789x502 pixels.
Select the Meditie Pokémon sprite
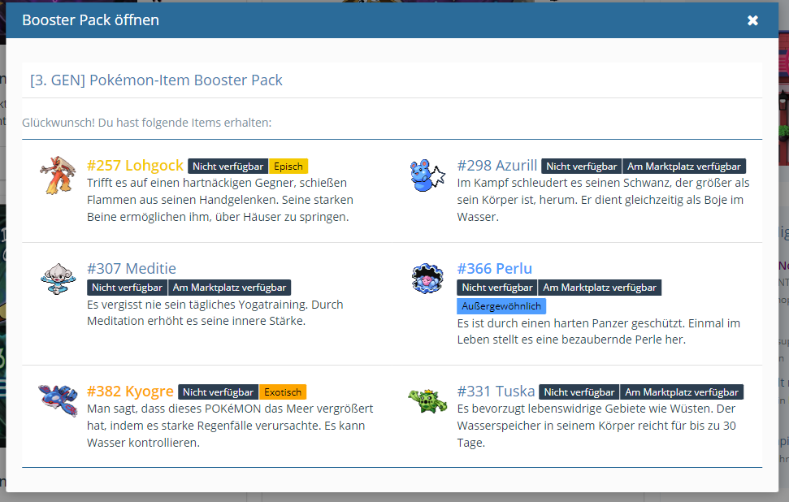click(x=57, y=279)
